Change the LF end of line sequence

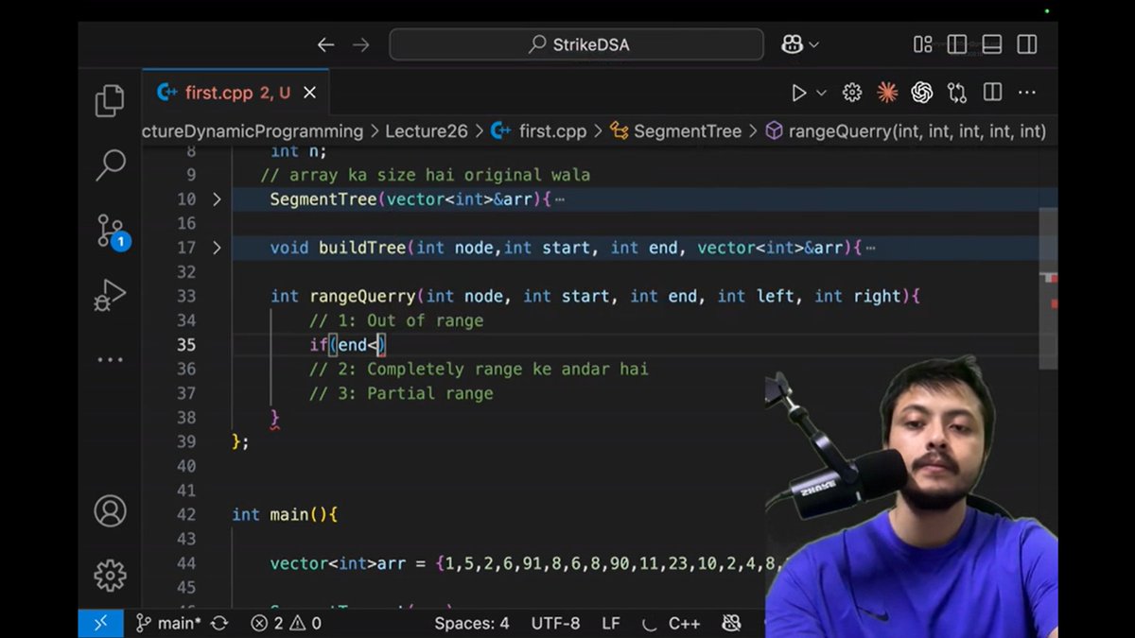point(611,623)
